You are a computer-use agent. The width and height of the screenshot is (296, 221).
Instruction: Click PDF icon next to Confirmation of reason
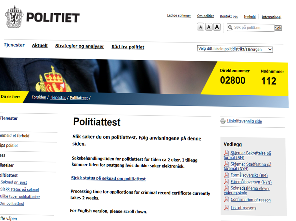[x=226, y=199]
